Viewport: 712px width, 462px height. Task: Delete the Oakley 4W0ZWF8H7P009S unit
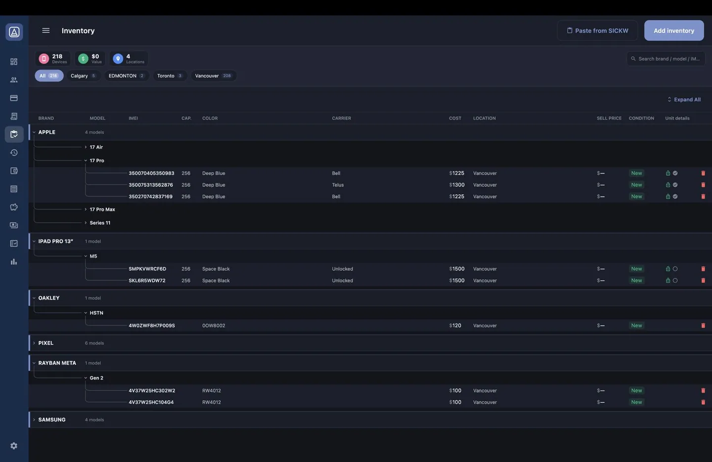[x=703, y=326]
